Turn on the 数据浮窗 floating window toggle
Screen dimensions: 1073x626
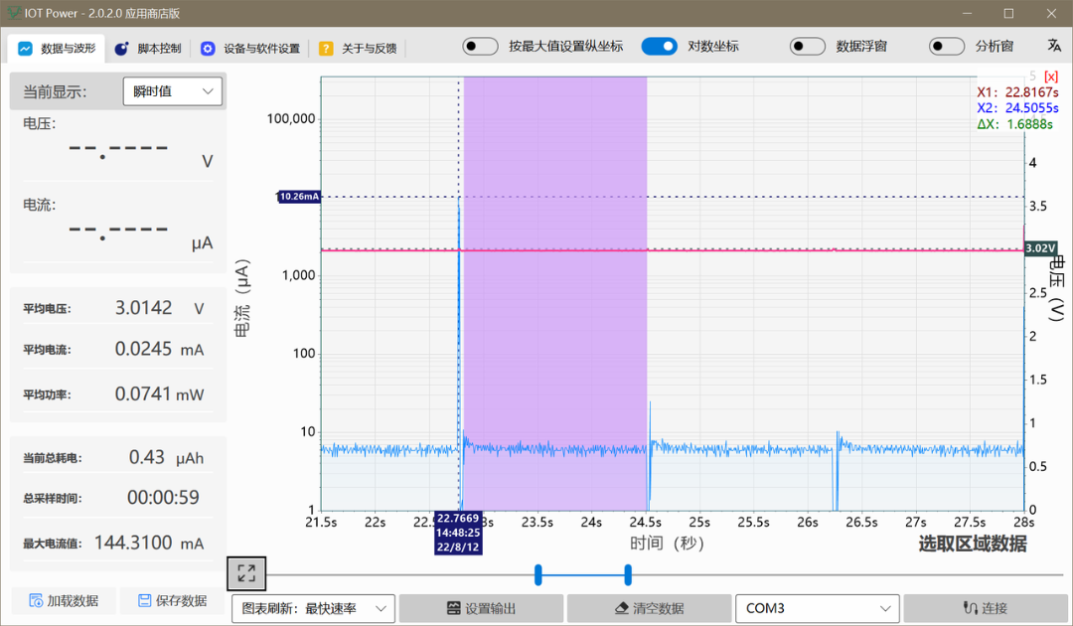[808, 46]
